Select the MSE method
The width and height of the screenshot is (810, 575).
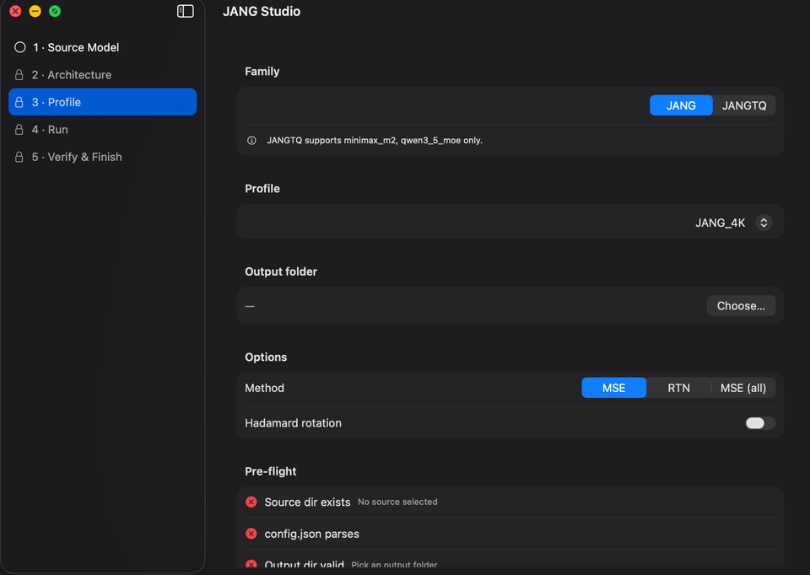pyautogui.click(x=613, y=388)
